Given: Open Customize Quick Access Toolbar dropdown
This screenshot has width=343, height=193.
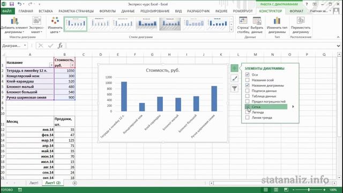Looking at the screenshot, I should tap(39, 4).
